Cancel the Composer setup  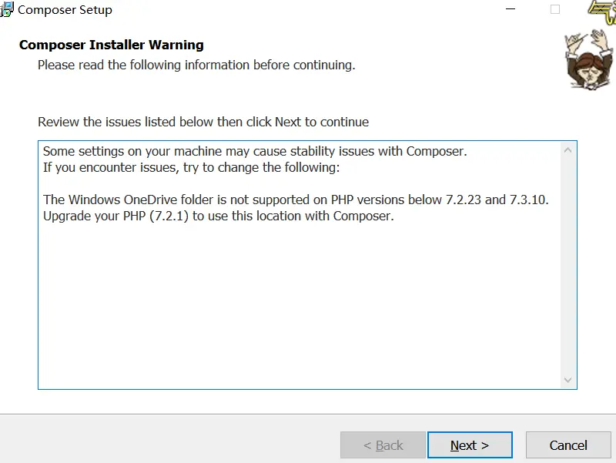568,445
